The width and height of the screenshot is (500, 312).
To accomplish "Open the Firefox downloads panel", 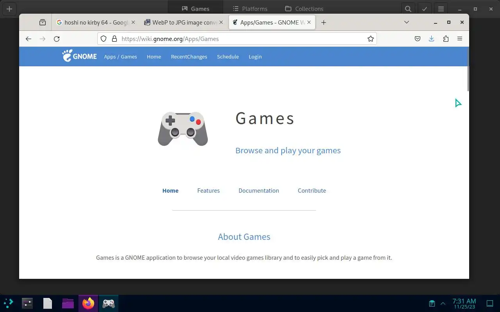I will click(x=432, y=39).
